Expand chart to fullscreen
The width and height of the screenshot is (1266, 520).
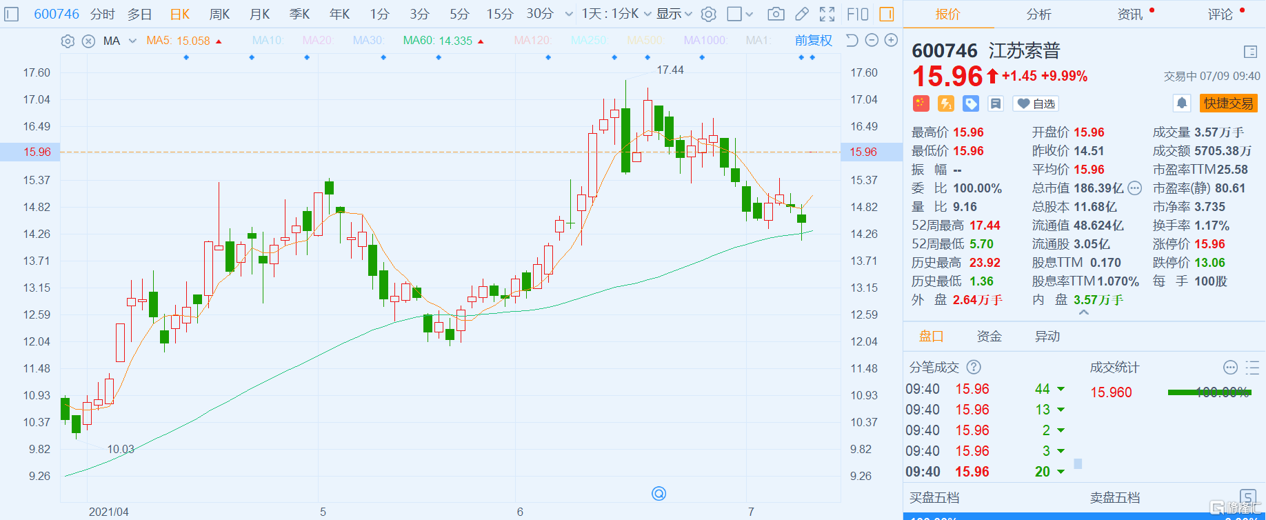point(827,14)
